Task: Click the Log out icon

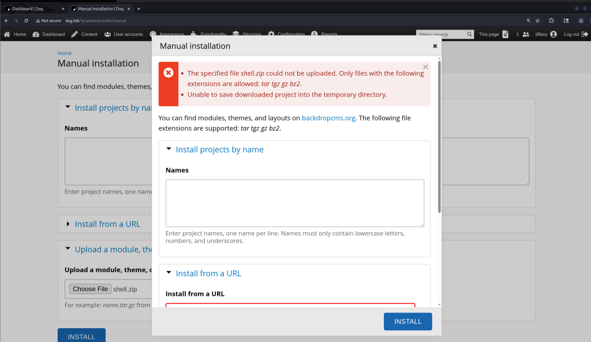Action: pyautogui.click(x=585, y=35)
